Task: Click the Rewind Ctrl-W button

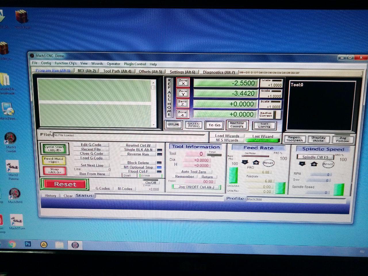Action: (138, 145)
